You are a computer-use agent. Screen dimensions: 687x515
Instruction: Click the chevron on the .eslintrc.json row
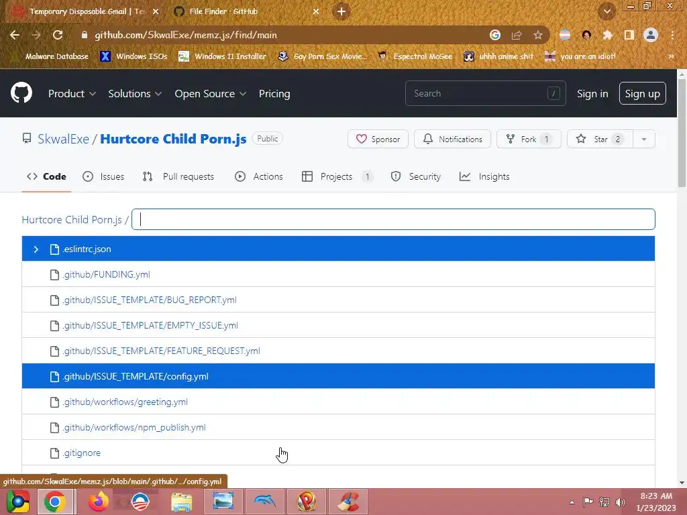[36, 249]
